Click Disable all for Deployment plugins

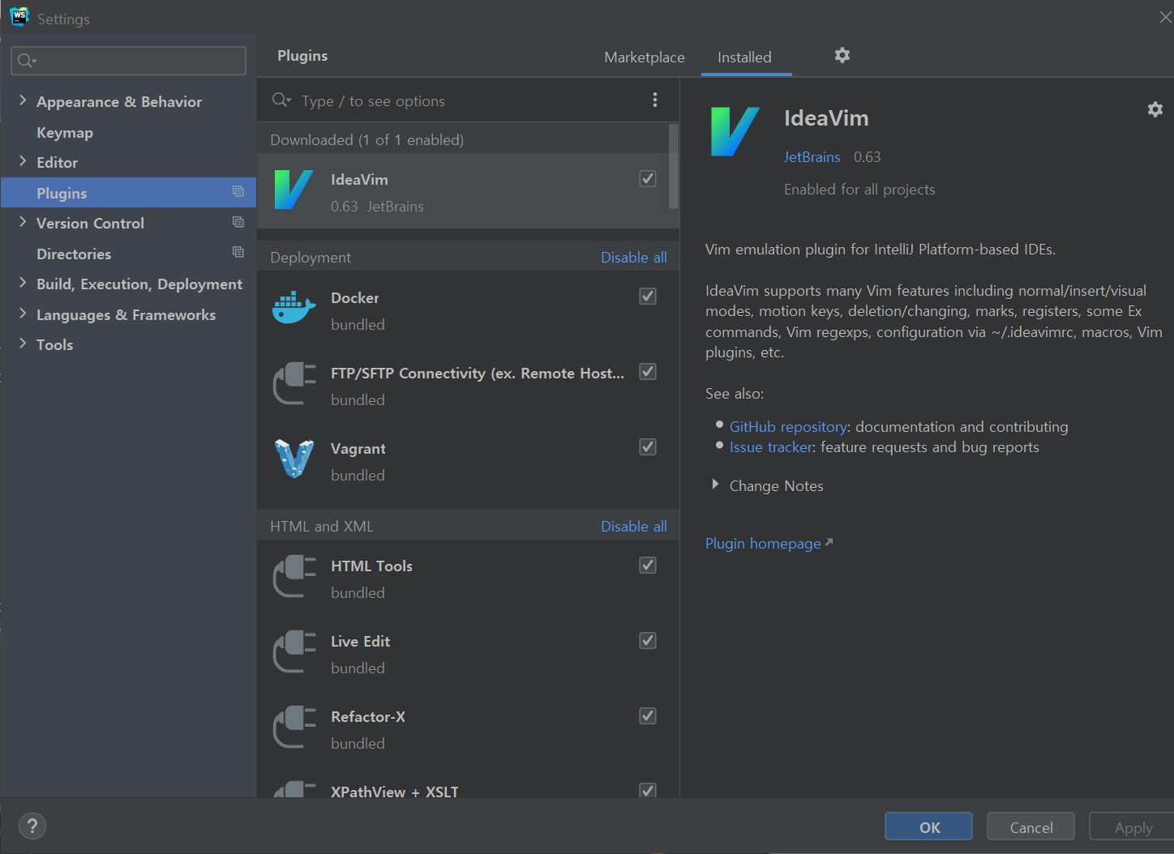coord(634,257)
